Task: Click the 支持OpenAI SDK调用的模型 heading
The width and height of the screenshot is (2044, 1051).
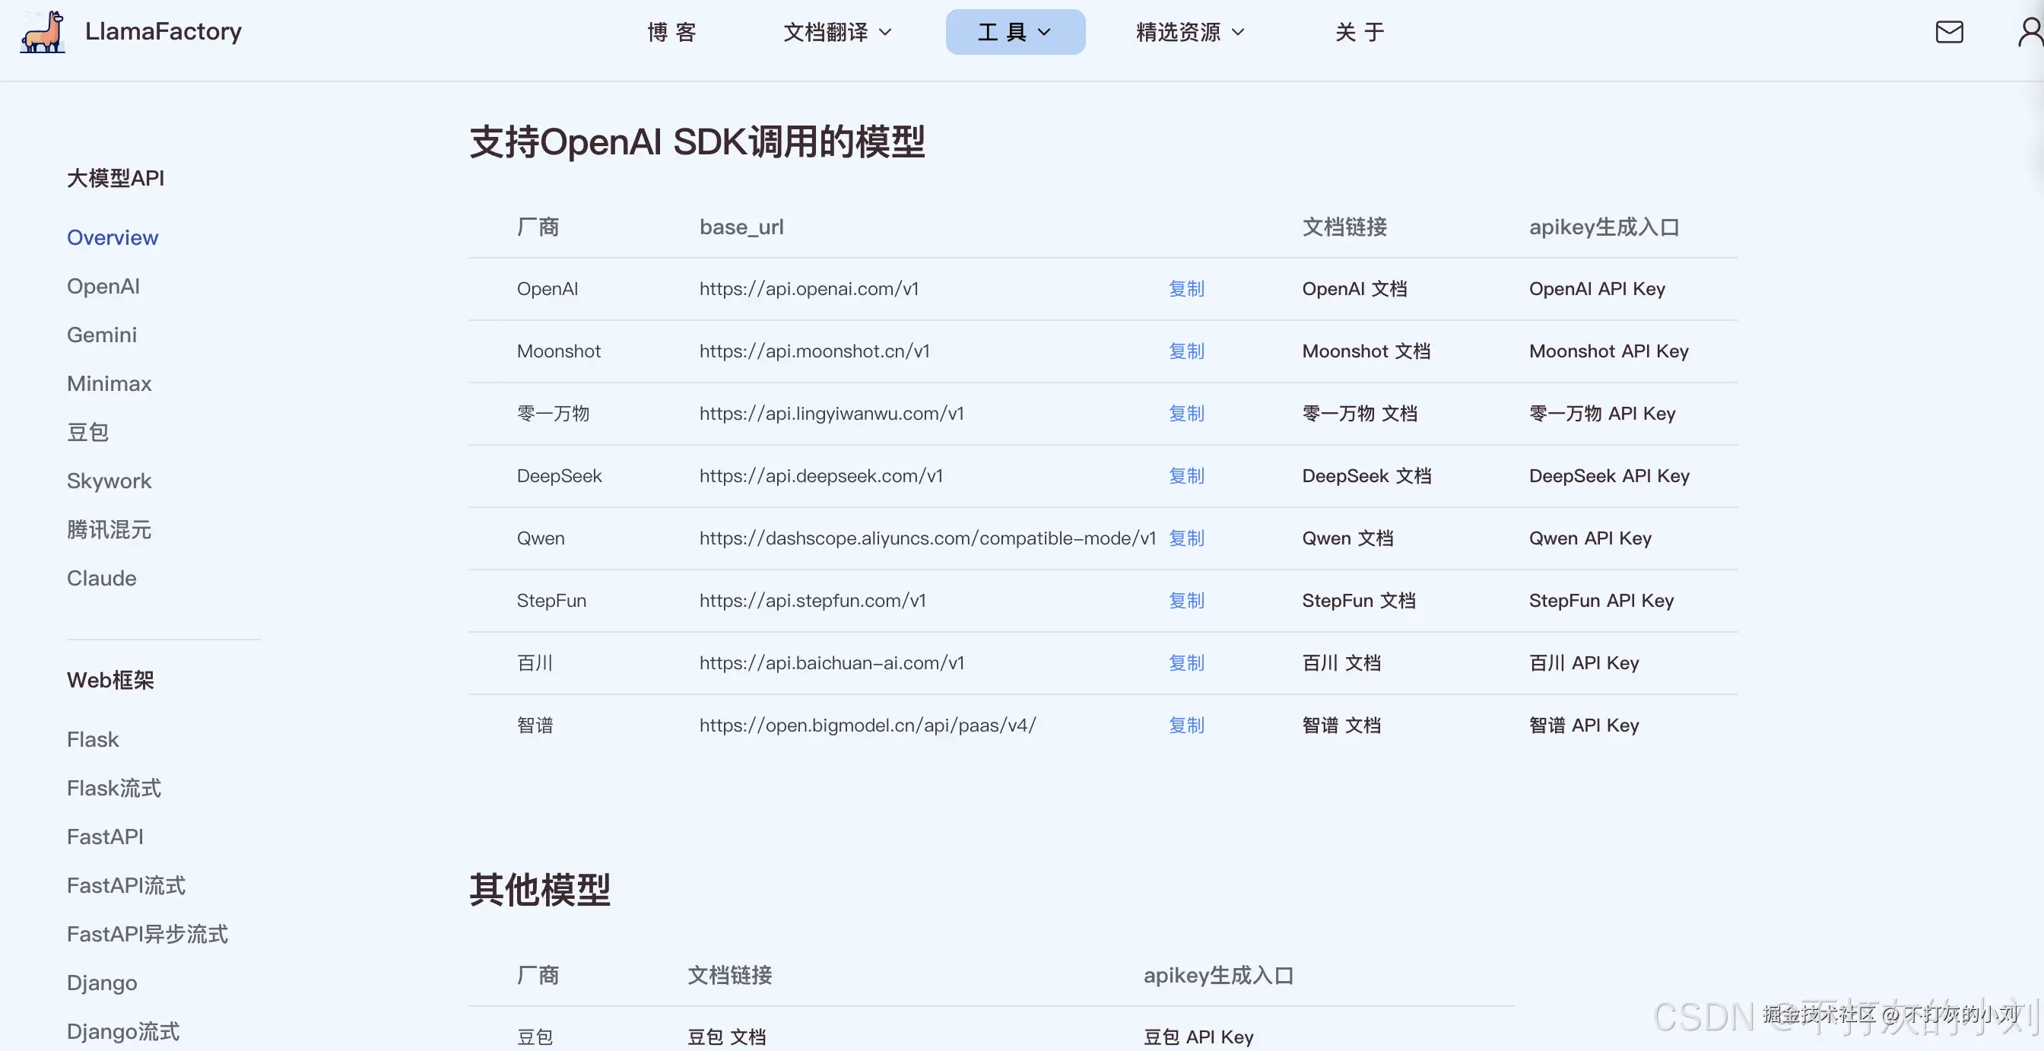Action: 697,142
